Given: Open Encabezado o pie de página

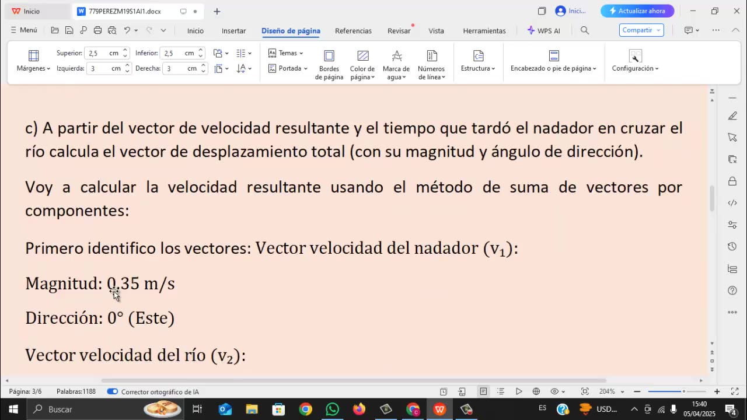Looking at the screenshot, I should 554,61.
